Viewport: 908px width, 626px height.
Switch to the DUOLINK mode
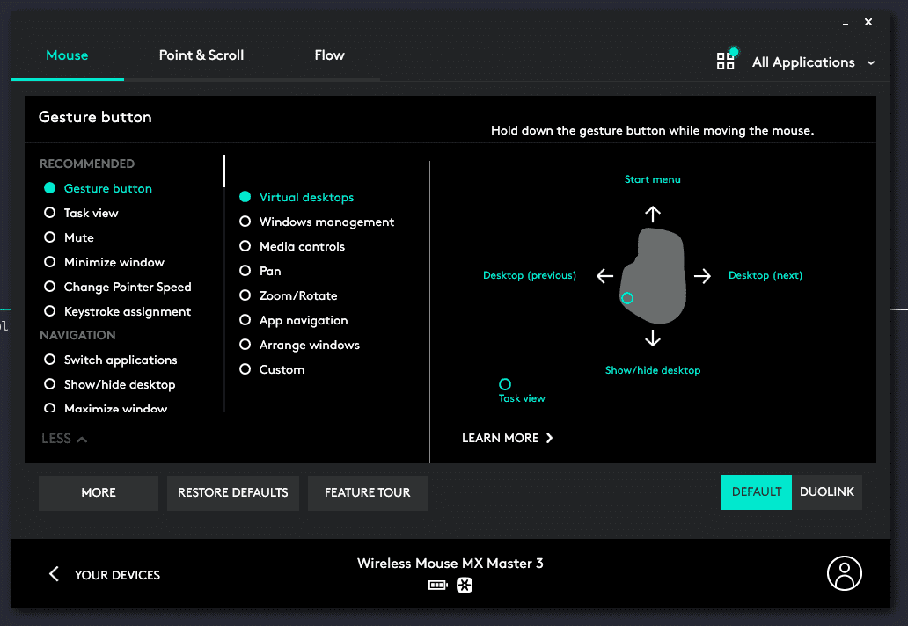coord(826,491)
